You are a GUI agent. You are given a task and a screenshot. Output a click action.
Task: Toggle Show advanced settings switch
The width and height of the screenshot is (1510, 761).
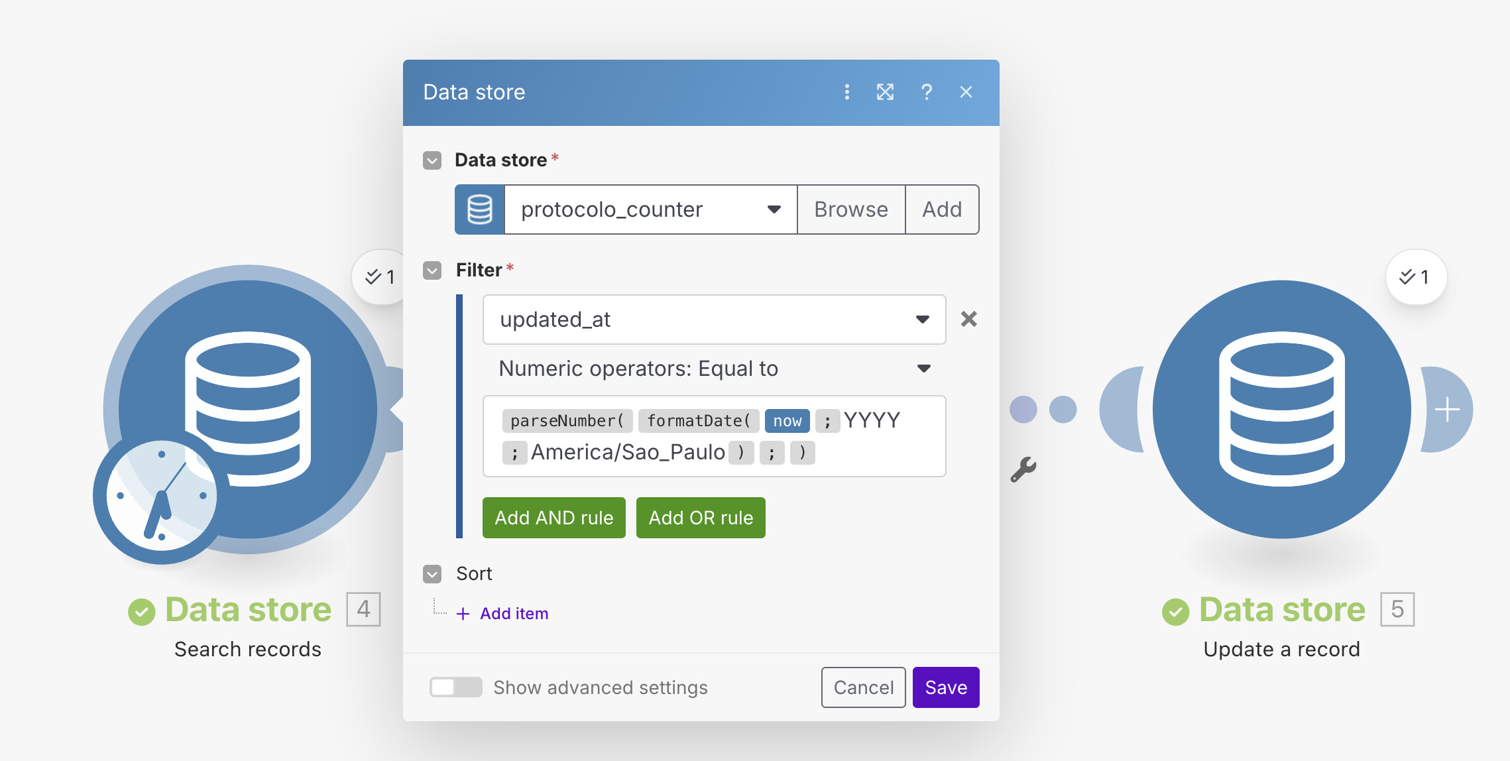pos(455,687)
